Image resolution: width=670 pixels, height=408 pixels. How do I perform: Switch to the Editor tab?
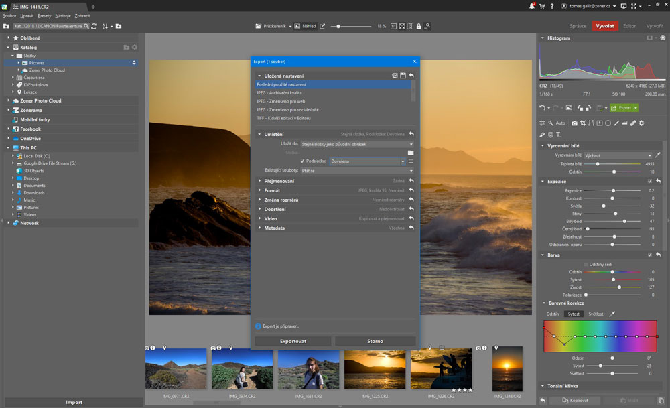point(629,26)
